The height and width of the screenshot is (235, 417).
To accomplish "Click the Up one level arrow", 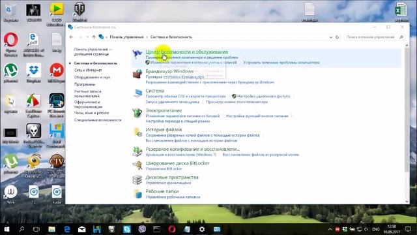I will click(94, 37).
